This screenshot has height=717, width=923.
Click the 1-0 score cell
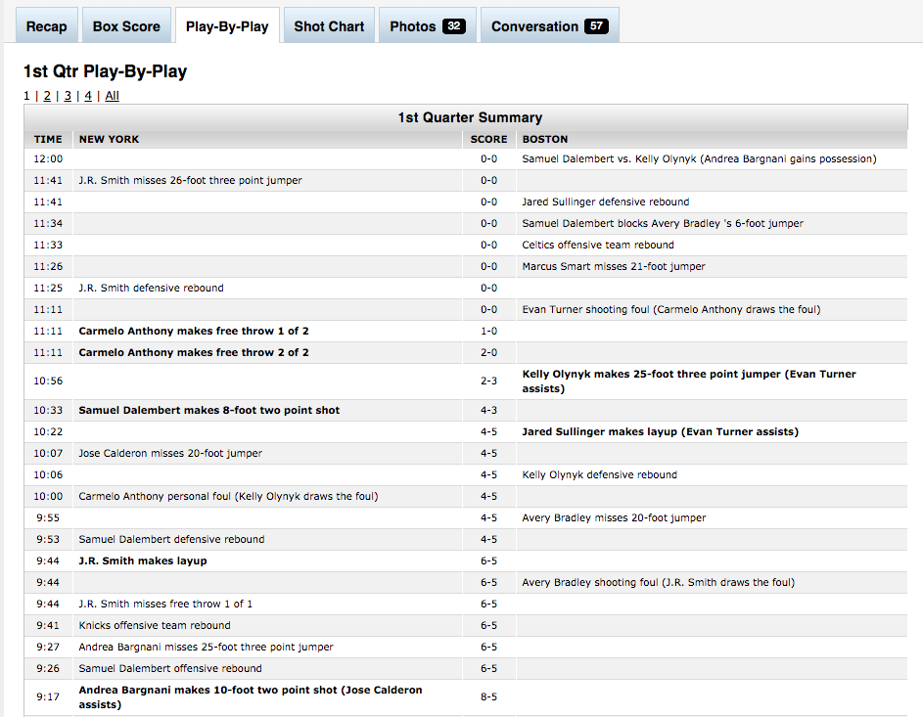click(x=488, y=332)
